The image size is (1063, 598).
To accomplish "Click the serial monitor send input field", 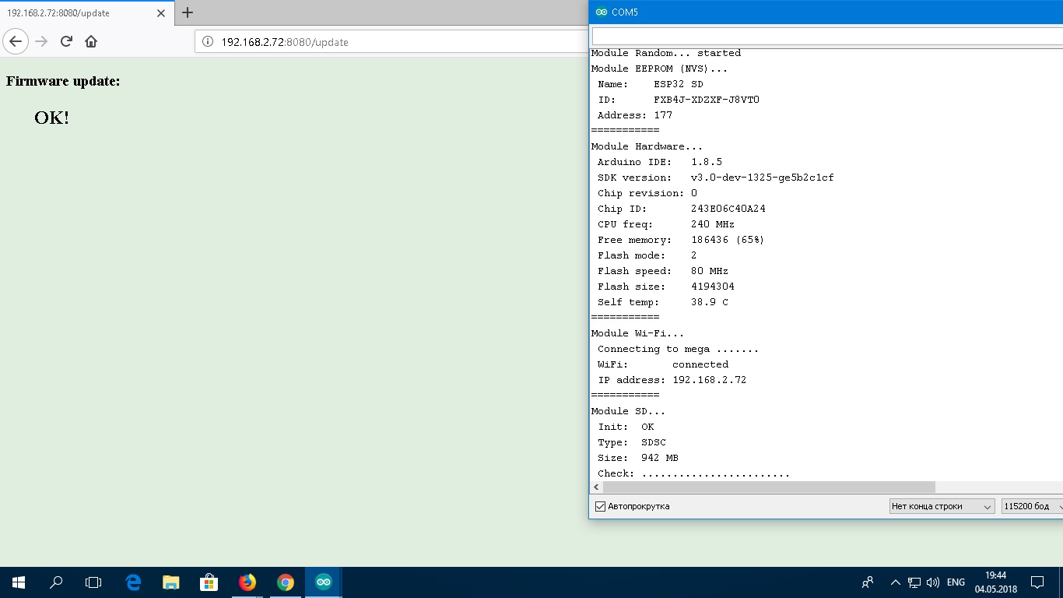I will (x=825, y=36).
